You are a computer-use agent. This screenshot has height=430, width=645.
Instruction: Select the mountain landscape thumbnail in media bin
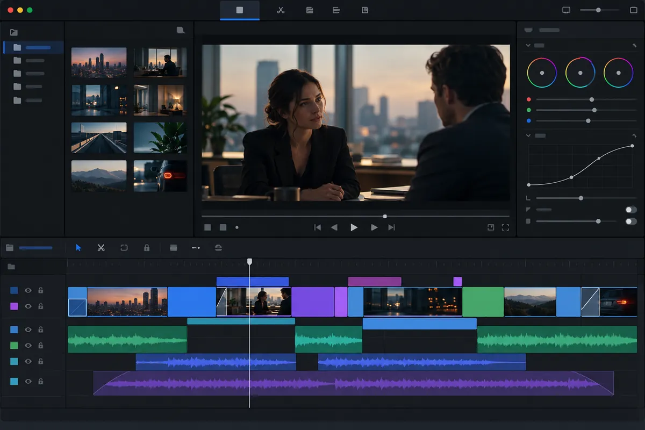pyautogui.click(x=99, y=175)
